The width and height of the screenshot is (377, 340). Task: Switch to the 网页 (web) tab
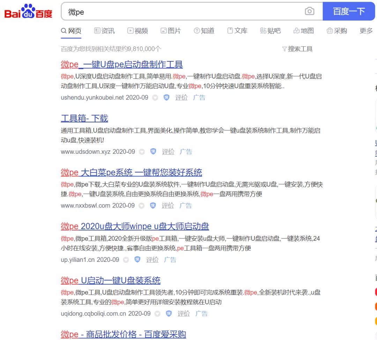coord(71,31)
